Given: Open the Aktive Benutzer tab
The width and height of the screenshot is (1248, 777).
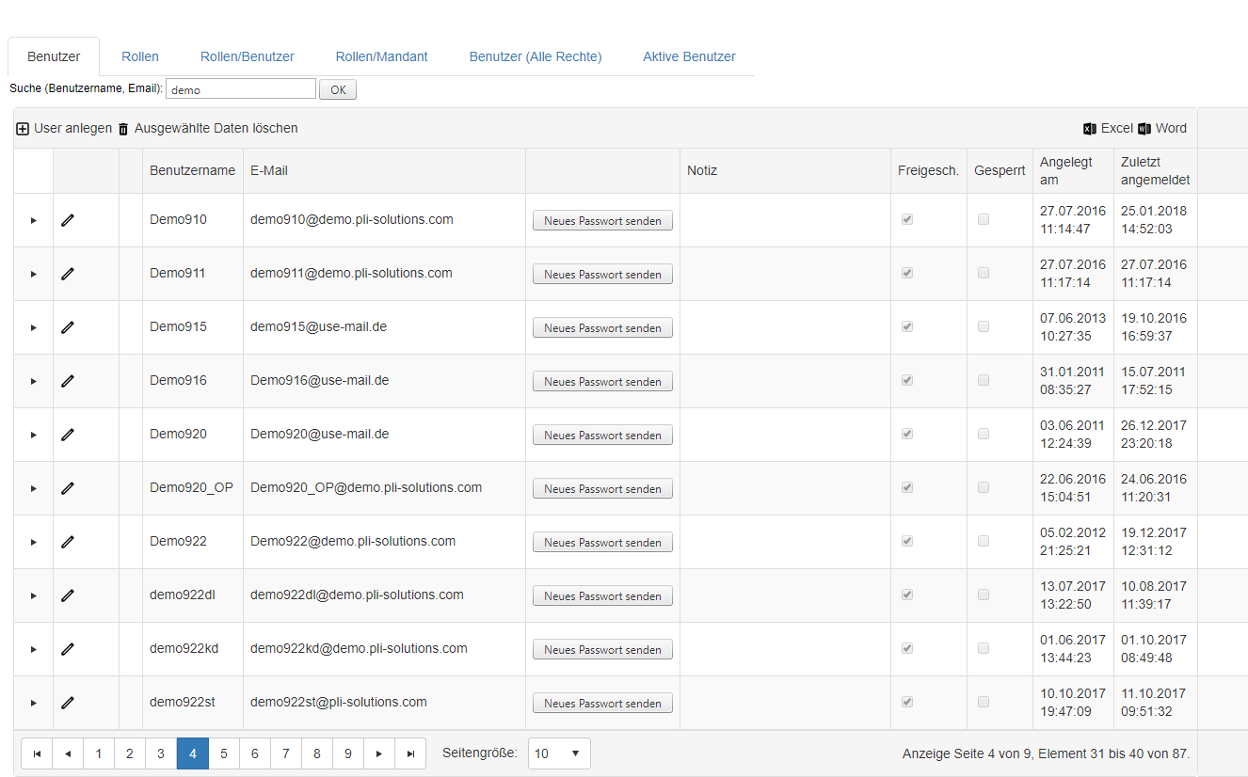Looking at the screenshot, I should 689,56.
